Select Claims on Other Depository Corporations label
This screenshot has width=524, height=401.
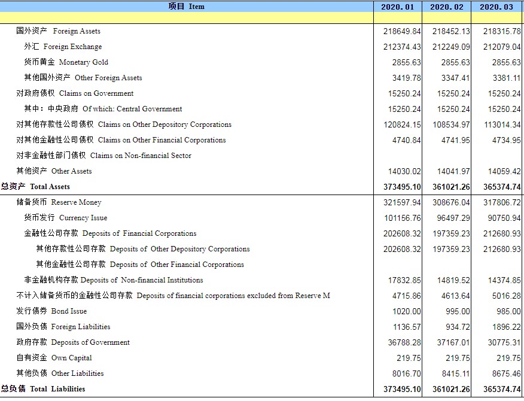click(x=124, y=124)
